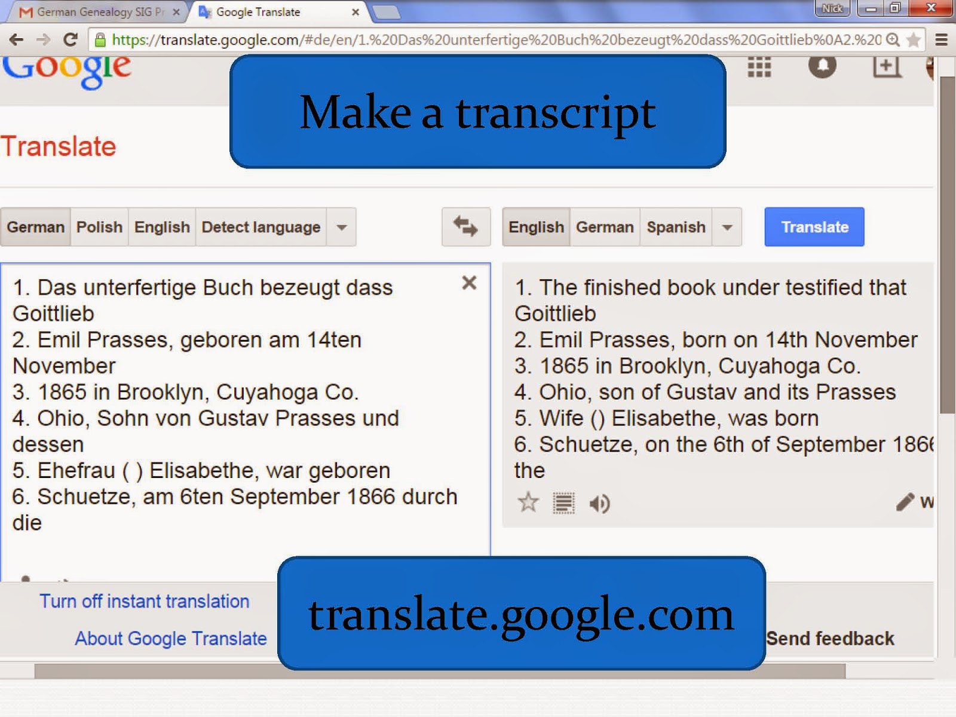Save this translation to phrasebook
The height and width of the screenshot is (717, 956).
click(x=528, y=504)
